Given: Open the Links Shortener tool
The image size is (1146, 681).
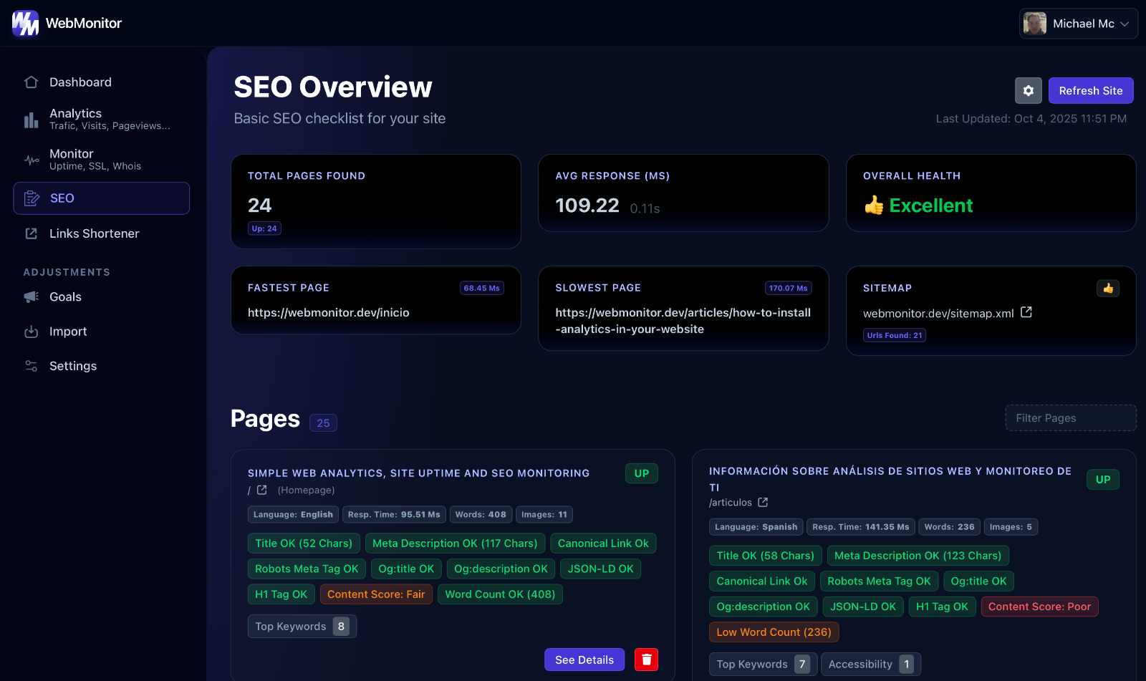Looking at the screenshot, I should tap(94, 233).
